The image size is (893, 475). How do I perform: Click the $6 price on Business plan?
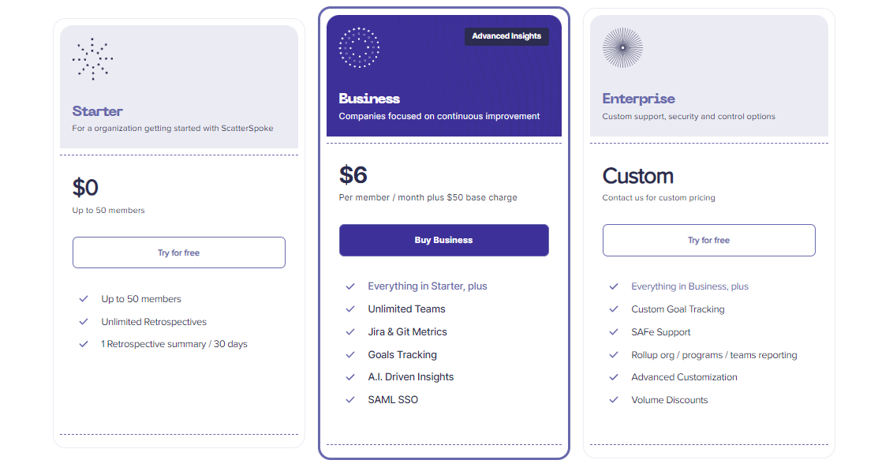click(353, 174)
